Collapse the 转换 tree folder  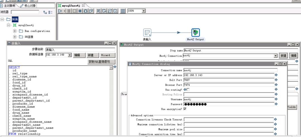tap(2, 19)
